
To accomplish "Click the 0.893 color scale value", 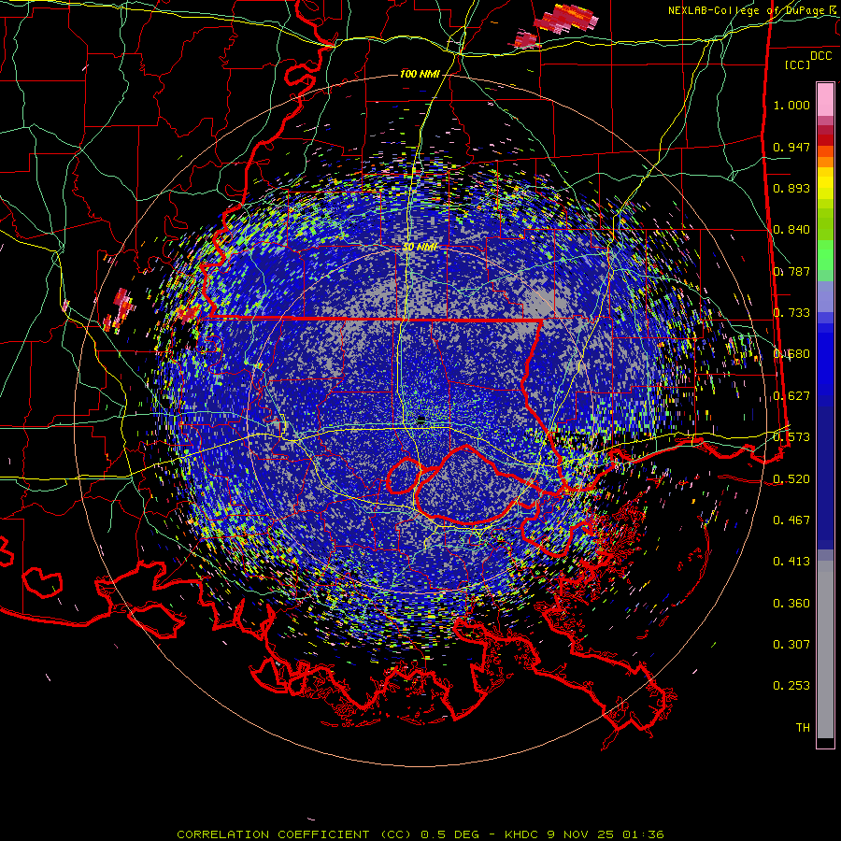I will 791,188.
